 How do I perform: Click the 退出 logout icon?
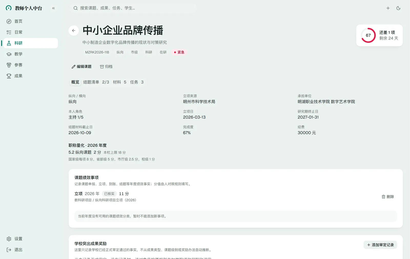tap(9, 250)
